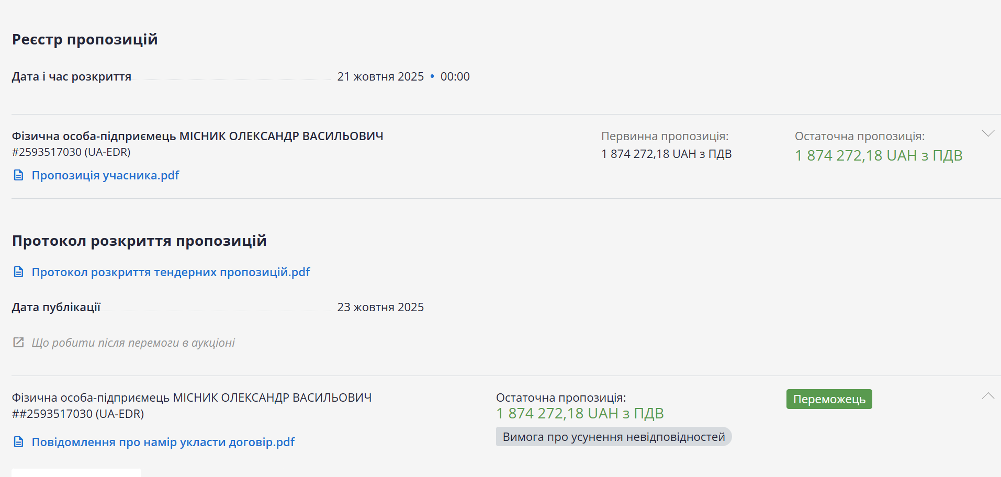The height and width of the screenshot is (477, 1001).
Task: Click the Первинна пропозиція amount 1 874 272,18 UAH
Action: 666,154
